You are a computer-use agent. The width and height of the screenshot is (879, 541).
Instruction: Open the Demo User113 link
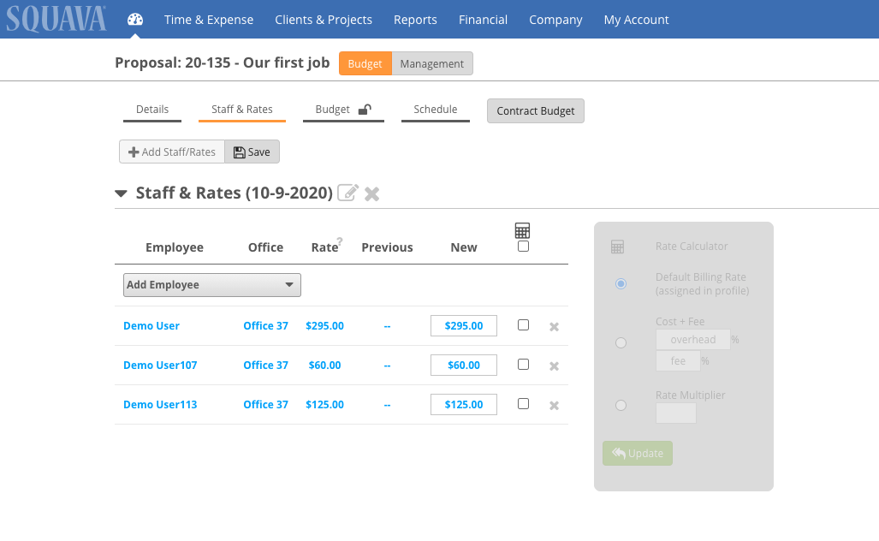click(160, 404)
